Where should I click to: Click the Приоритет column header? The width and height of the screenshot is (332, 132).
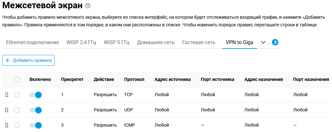point(72,79)
